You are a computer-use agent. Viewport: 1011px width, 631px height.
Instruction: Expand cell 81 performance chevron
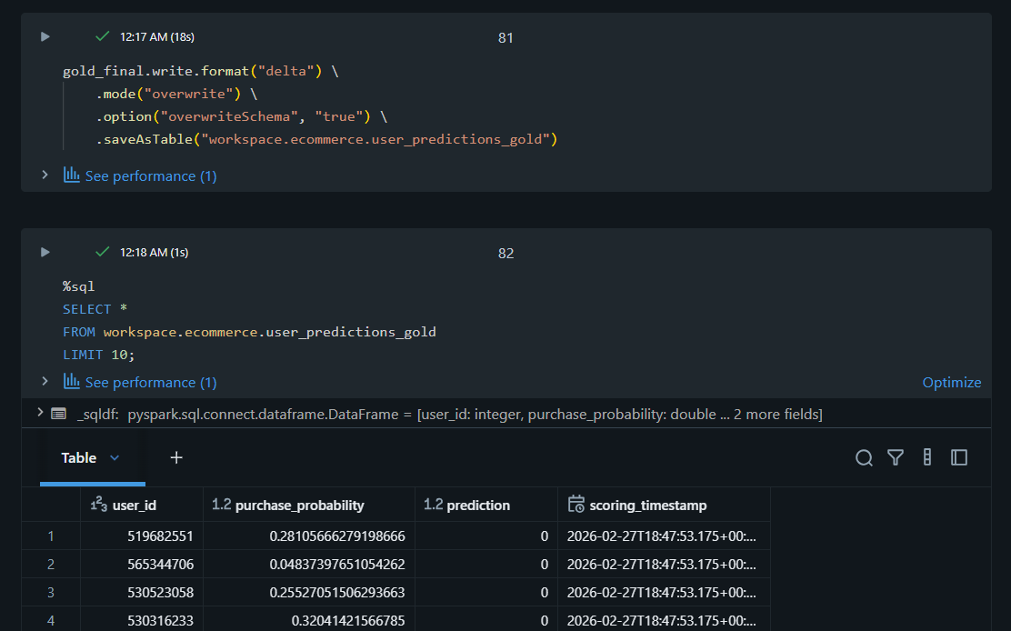(45, 175)
